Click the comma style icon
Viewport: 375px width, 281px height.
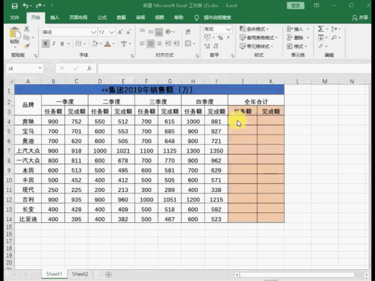coord(229,37)
